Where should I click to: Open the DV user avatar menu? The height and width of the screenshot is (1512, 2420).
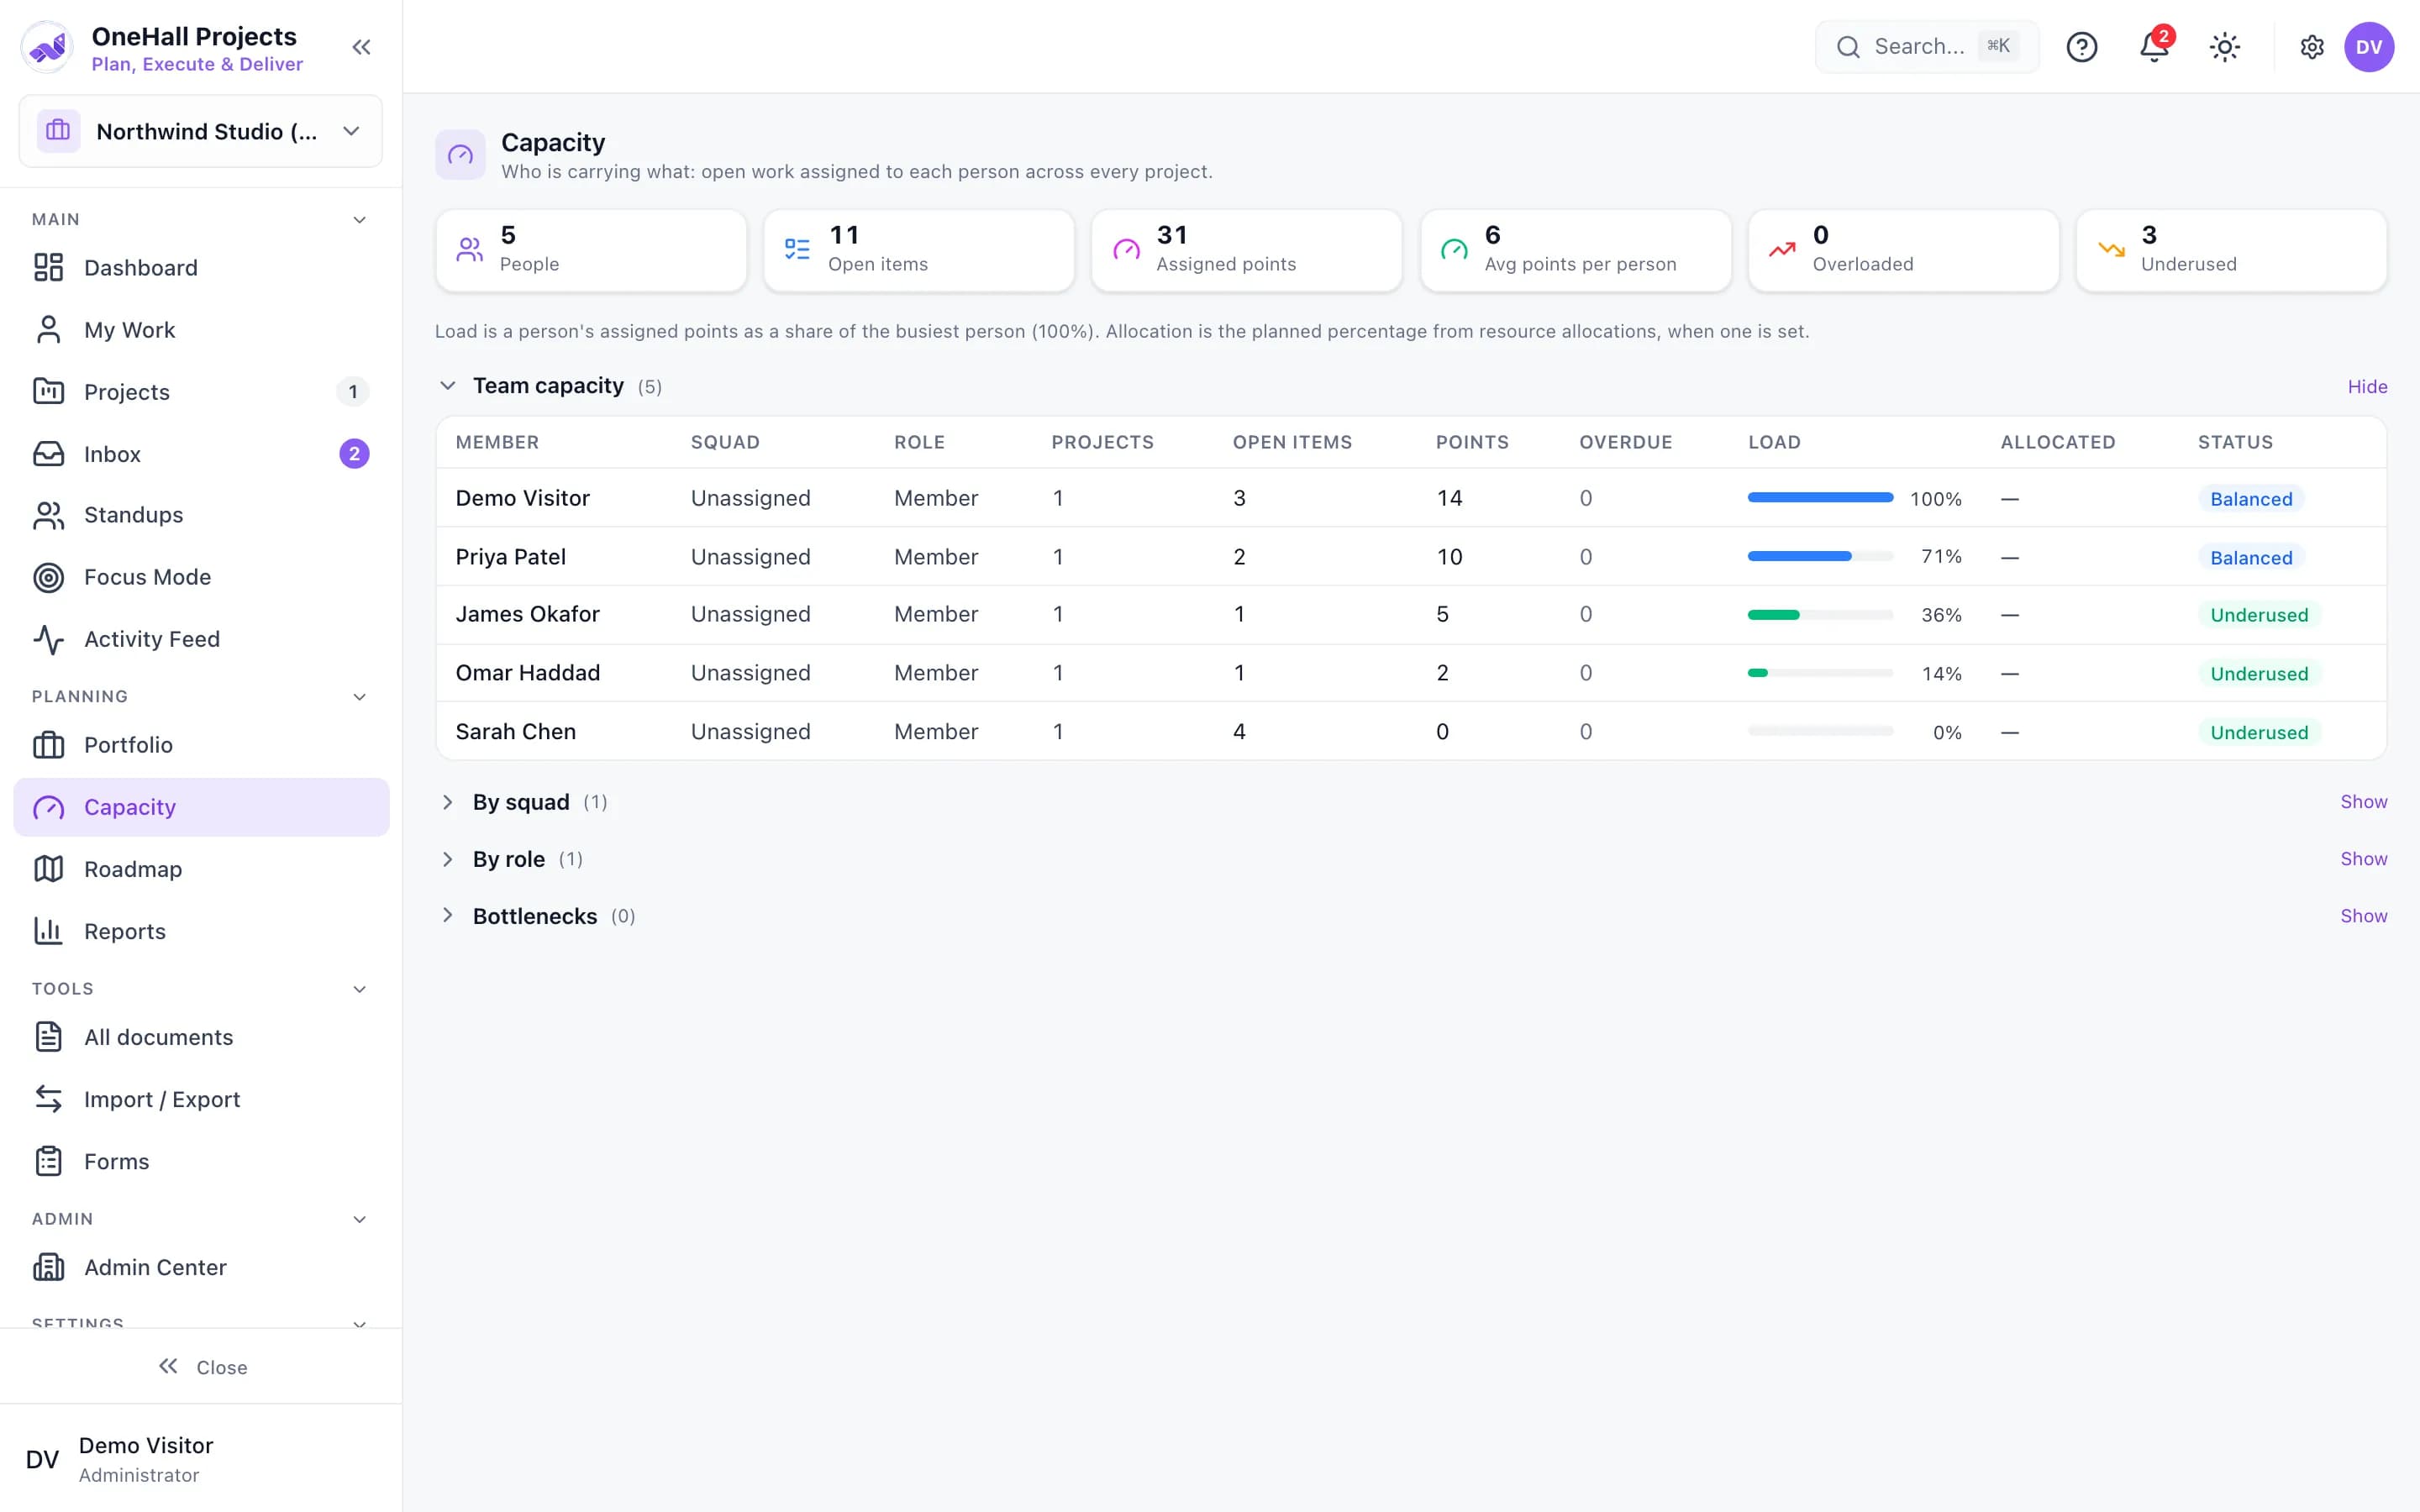pos(2368,47)
